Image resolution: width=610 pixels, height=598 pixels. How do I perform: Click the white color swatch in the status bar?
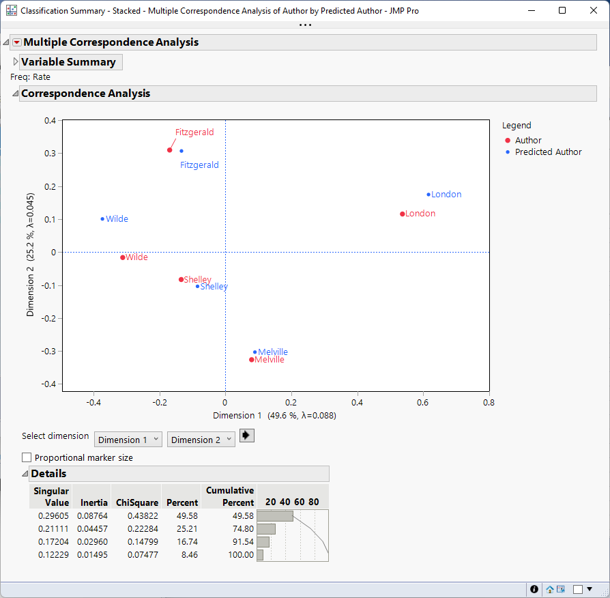click(577, 588)
